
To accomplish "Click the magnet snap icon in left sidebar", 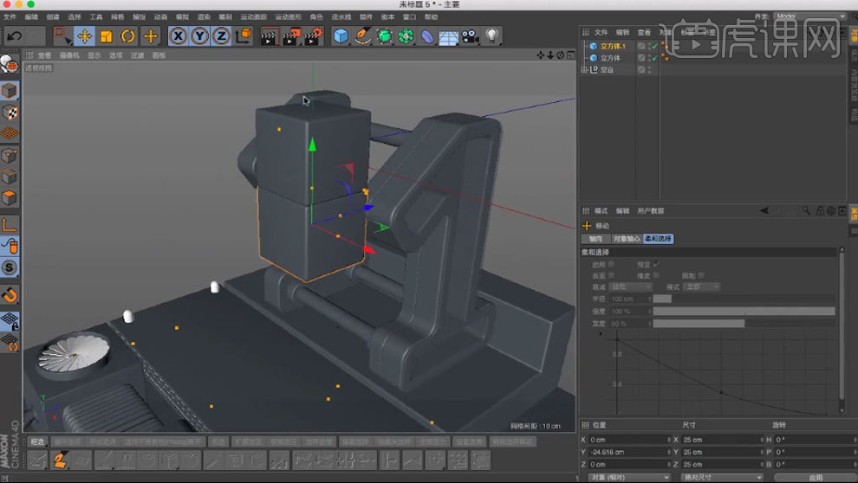I will [x=10, y=294].
